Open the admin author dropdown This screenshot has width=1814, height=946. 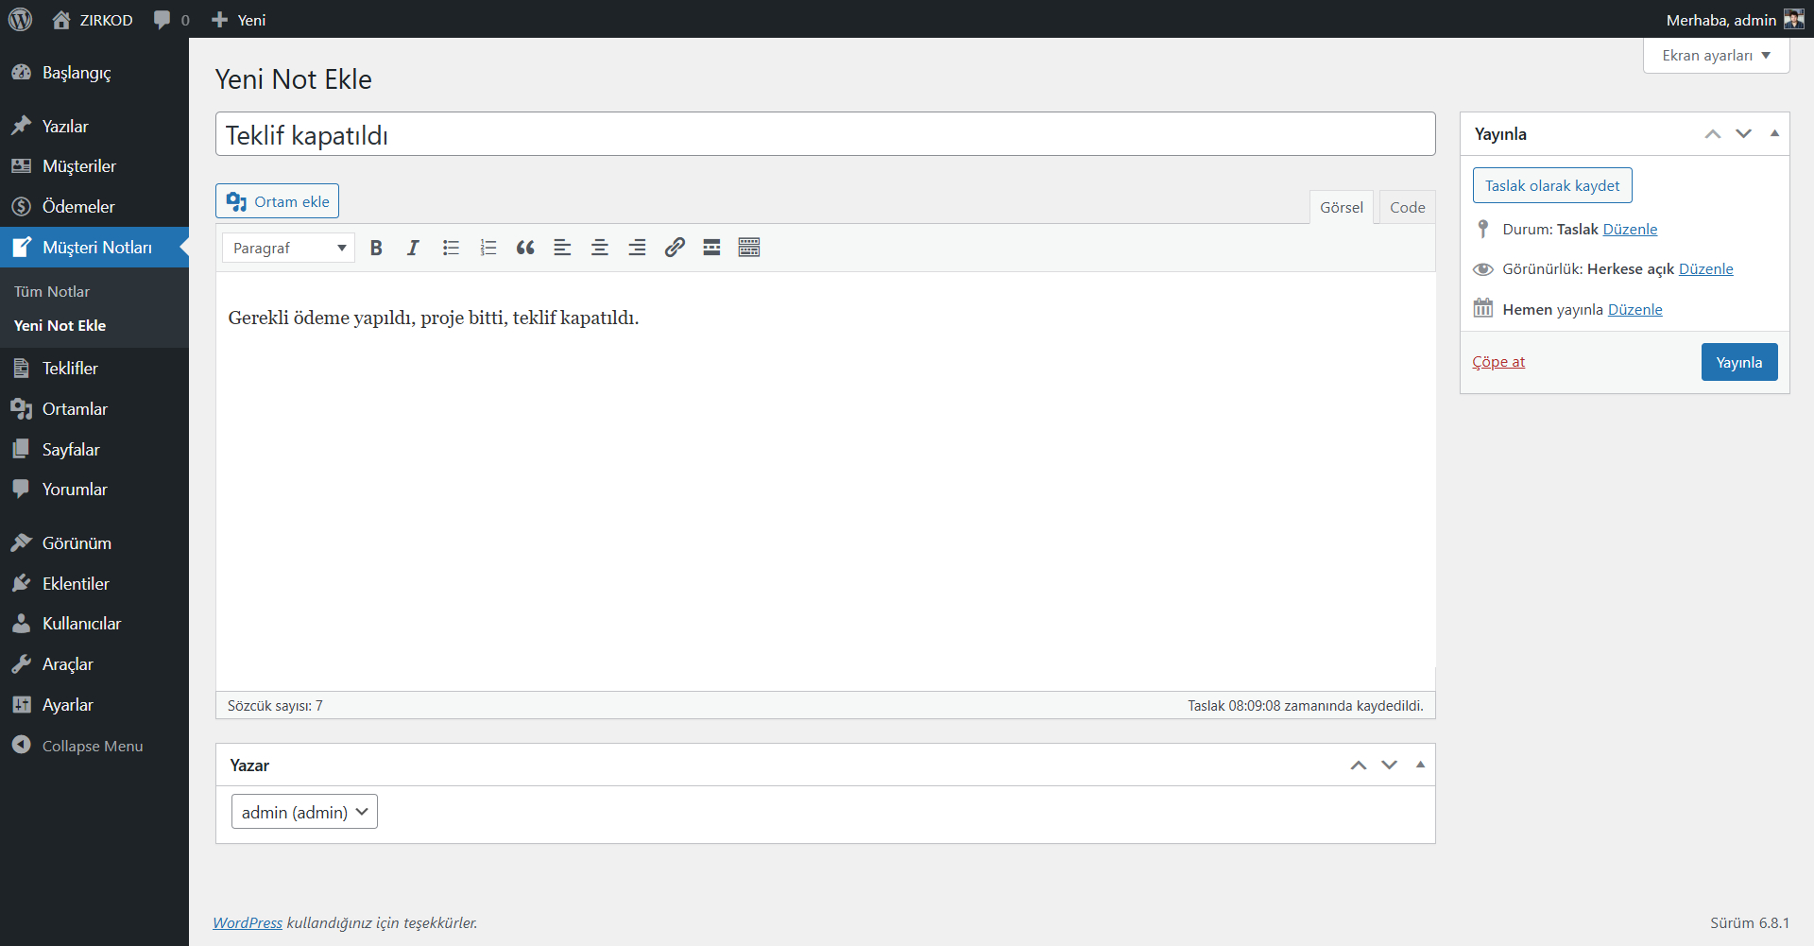pyautogui.click(x=304, y=812)
